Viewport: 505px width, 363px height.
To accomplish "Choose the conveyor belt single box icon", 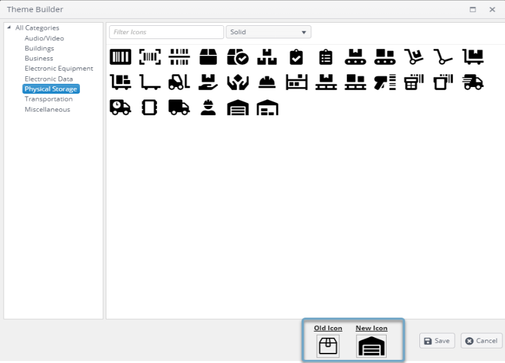I will pos(355,57).
